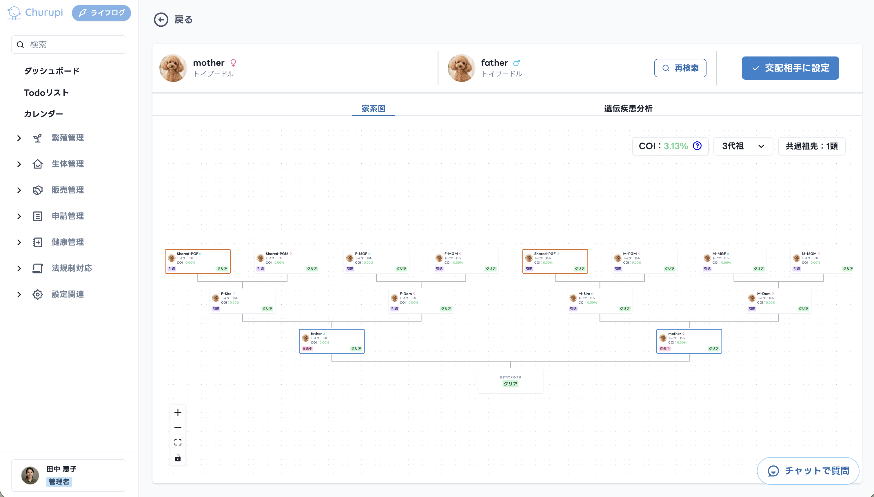Click the 田中 恵子 user avatar
This screenshot has width=874, height=497.
(x=30, y=476)
